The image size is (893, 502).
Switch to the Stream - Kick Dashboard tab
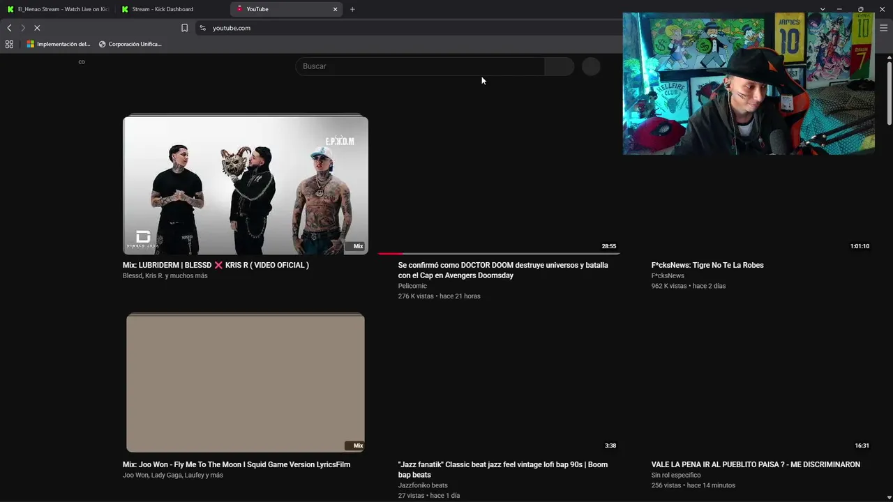[172, 9]
